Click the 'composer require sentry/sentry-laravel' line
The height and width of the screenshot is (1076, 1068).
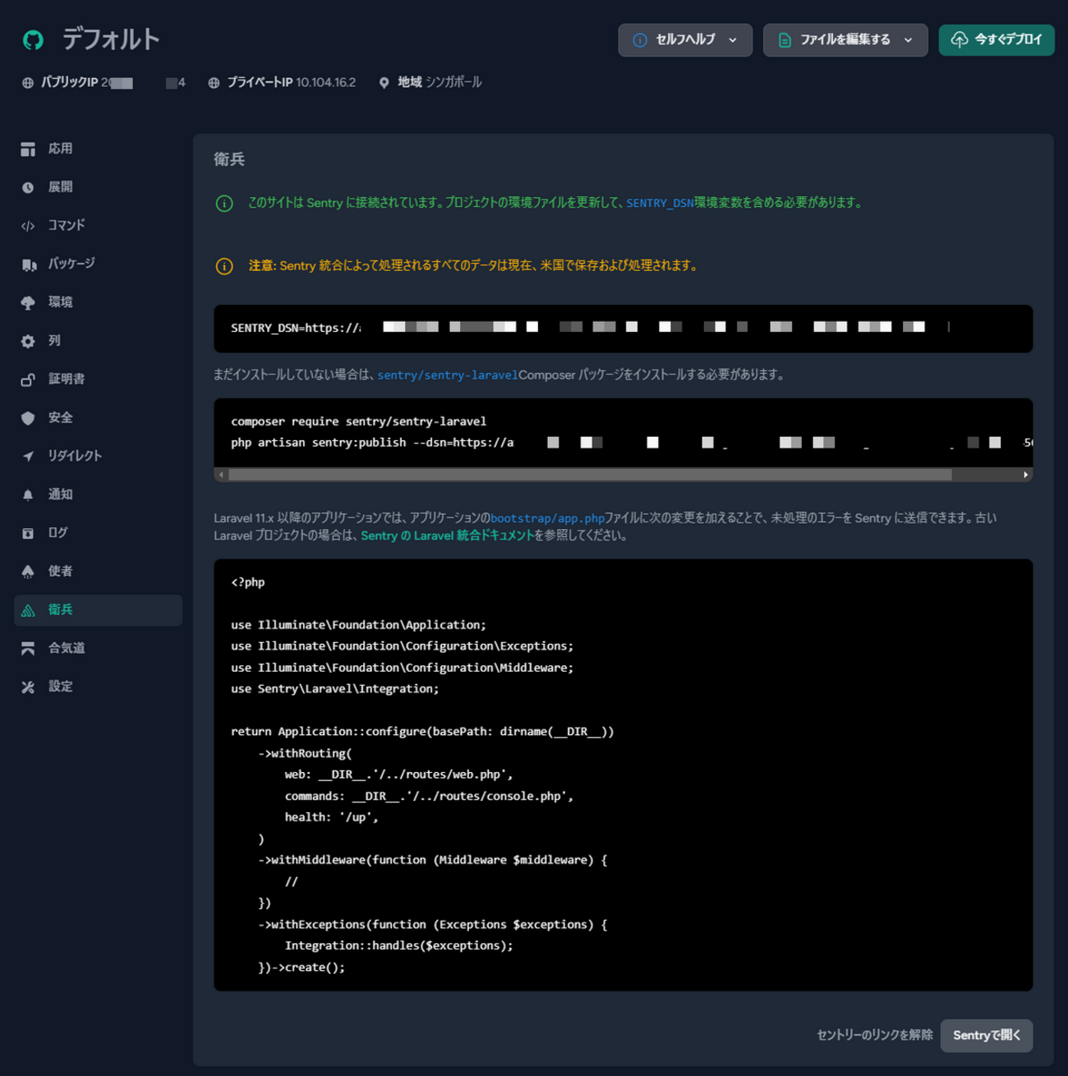358,421
